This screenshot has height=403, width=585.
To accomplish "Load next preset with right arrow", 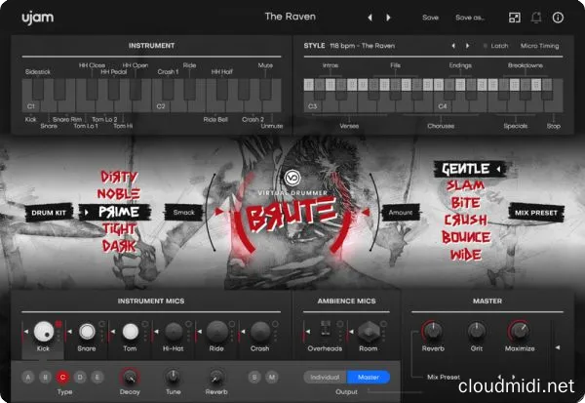I will coord(388,18).
